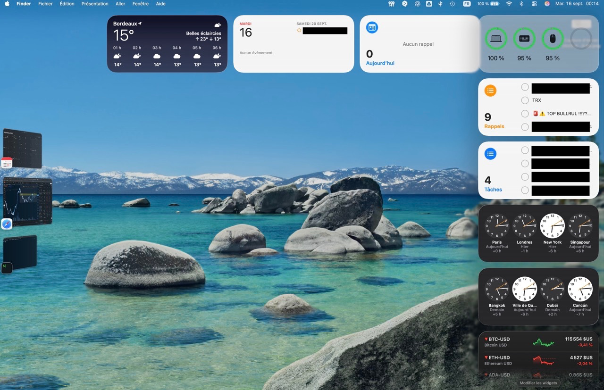Image resolution: width=604 pixels, height=390 pixels.
Task: Open the Présentation menu
Action: click(95, 4)
